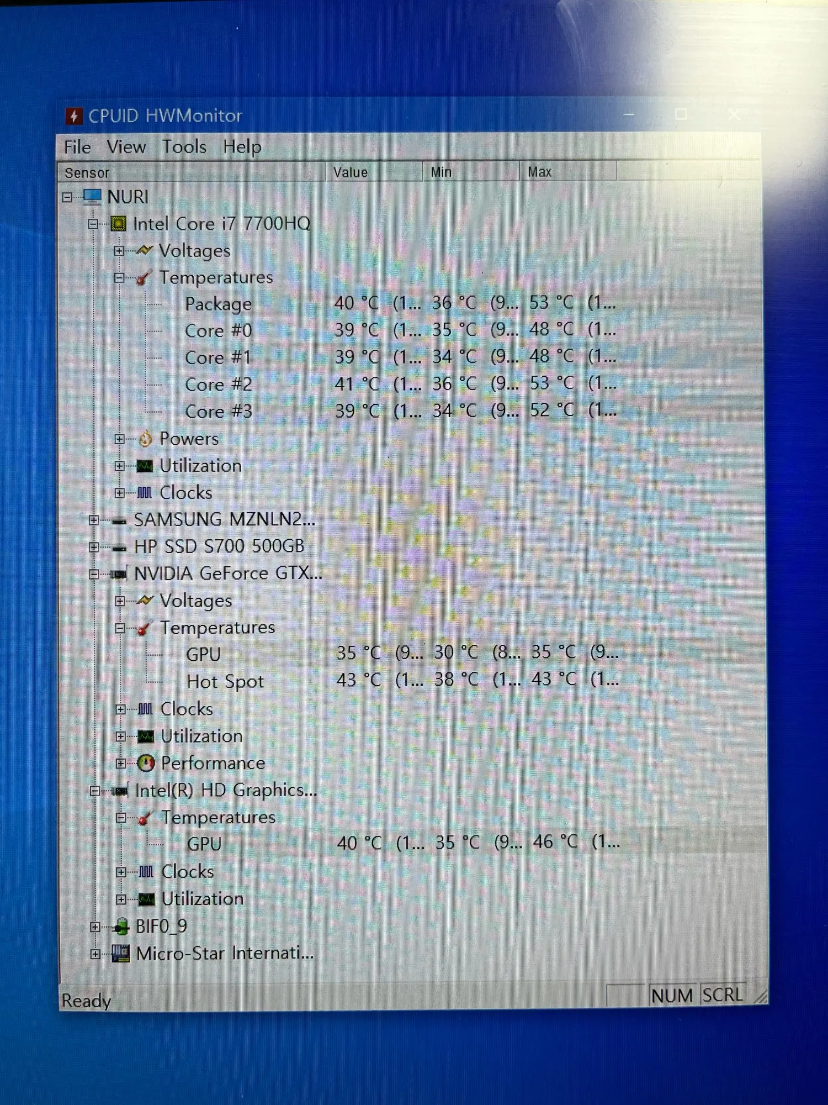Click the SCRL indicator in status bar
Screen dimensions: 828x1105
coord(723,995)
